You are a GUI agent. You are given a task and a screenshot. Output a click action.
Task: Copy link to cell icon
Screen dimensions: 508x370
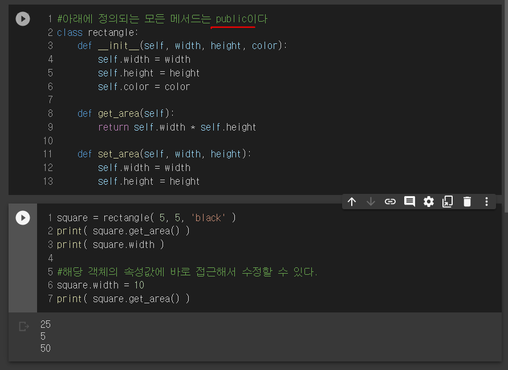(390, 201)
